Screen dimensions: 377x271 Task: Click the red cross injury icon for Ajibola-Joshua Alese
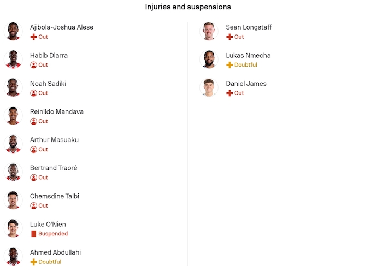point(33,37)
